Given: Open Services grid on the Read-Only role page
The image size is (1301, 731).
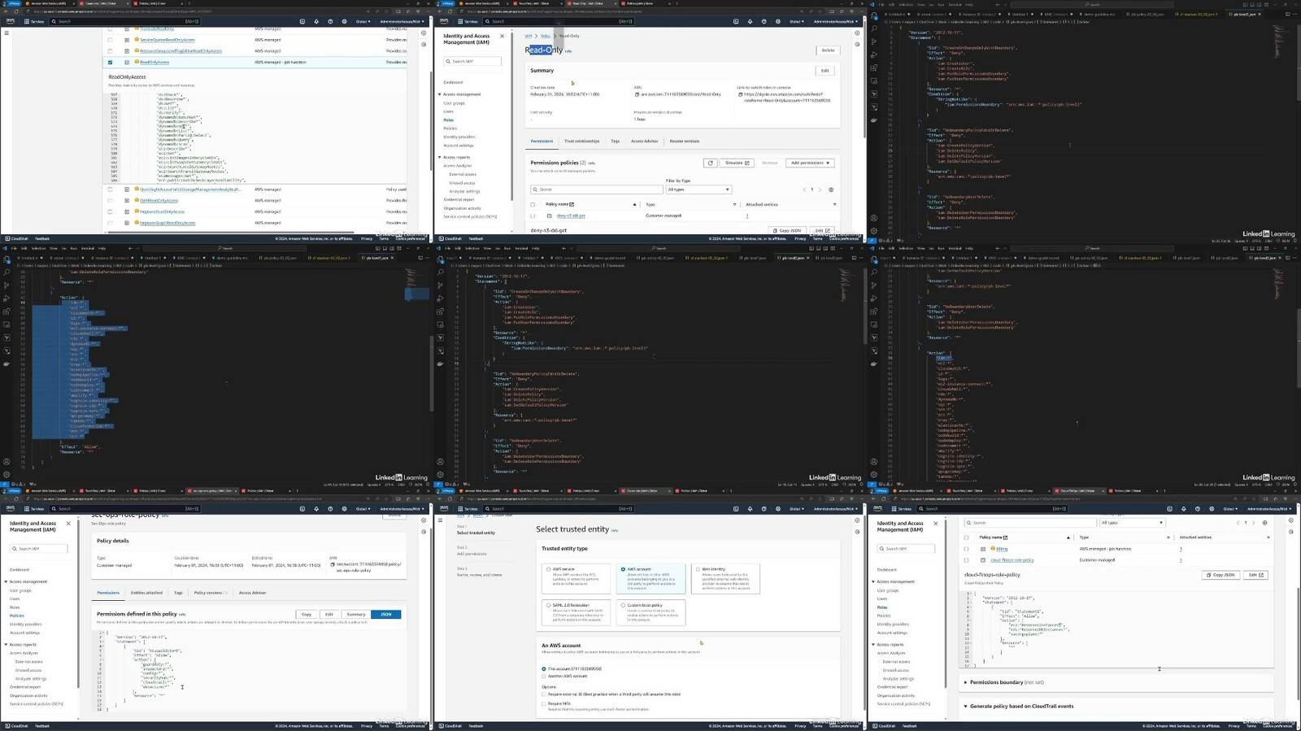Looking at the screenshot, I should (468, 21).
